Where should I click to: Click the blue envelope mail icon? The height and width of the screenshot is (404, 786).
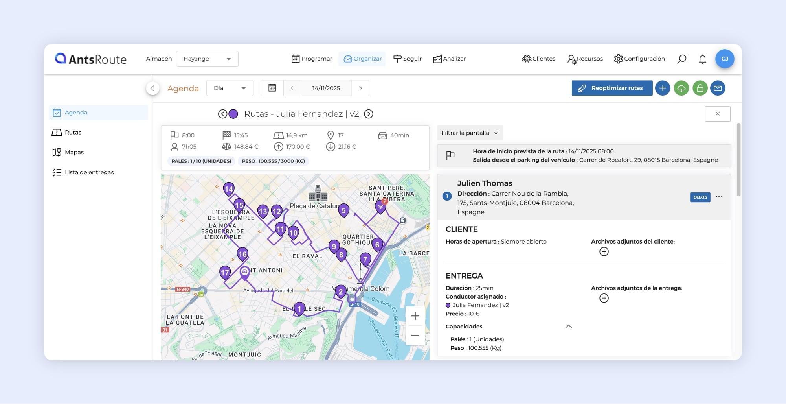pyautogui.click(x=718, y=88)
